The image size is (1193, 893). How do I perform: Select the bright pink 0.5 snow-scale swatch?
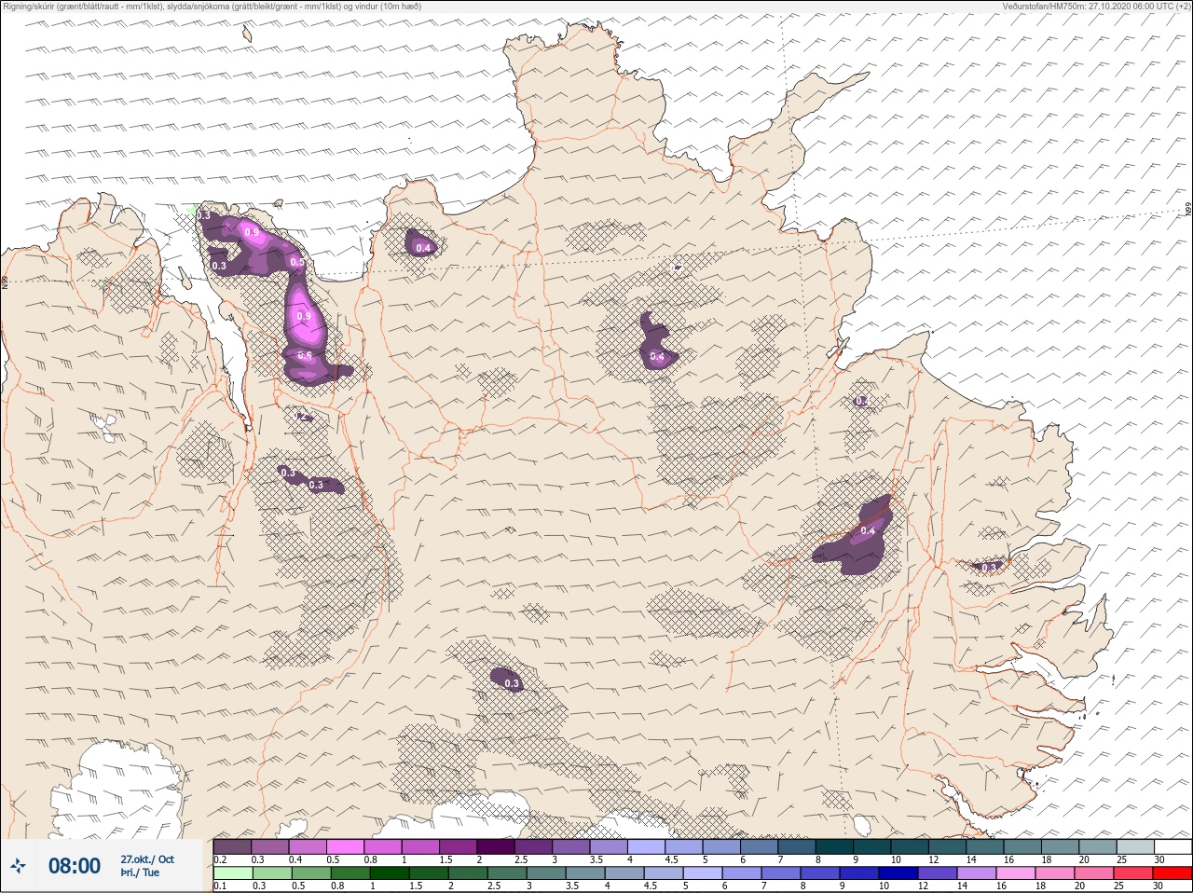pos(345,846)
